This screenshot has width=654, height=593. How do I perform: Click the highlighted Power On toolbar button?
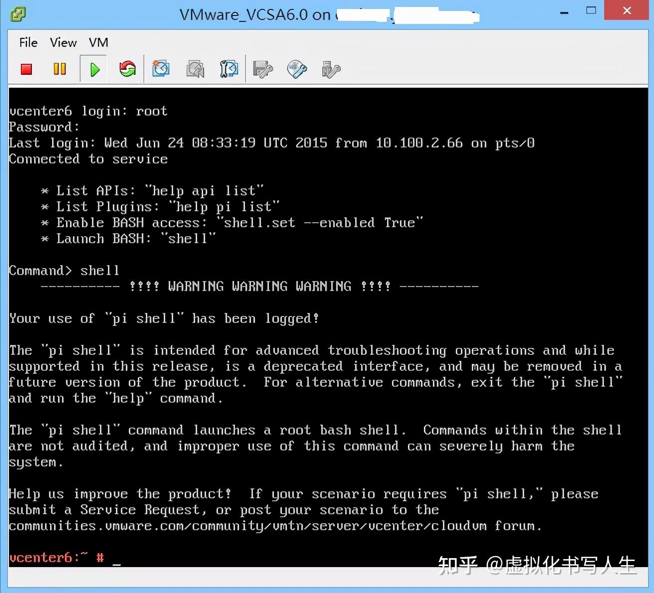coord(94,69)
